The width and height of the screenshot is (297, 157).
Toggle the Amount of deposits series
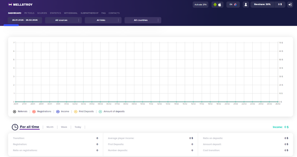100,112
